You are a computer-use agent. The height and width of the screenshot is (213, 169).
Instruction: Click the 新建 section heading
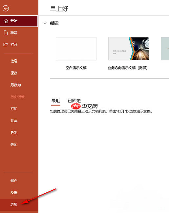(x=54, y=23)
